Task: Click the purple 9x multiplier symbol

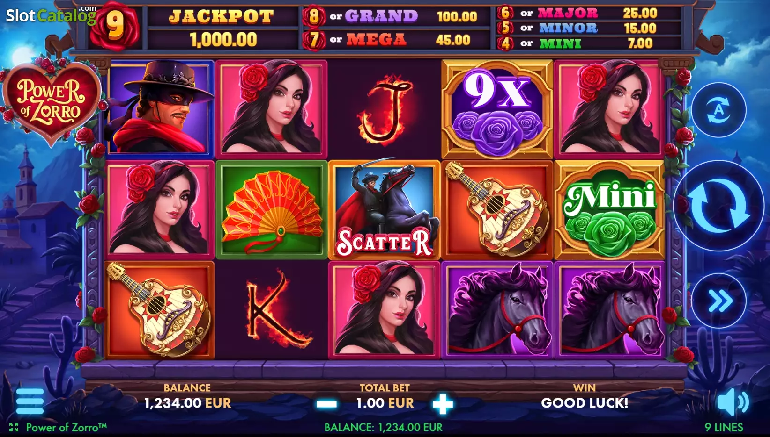Action: pyautogui.click(x=497, y=109)
